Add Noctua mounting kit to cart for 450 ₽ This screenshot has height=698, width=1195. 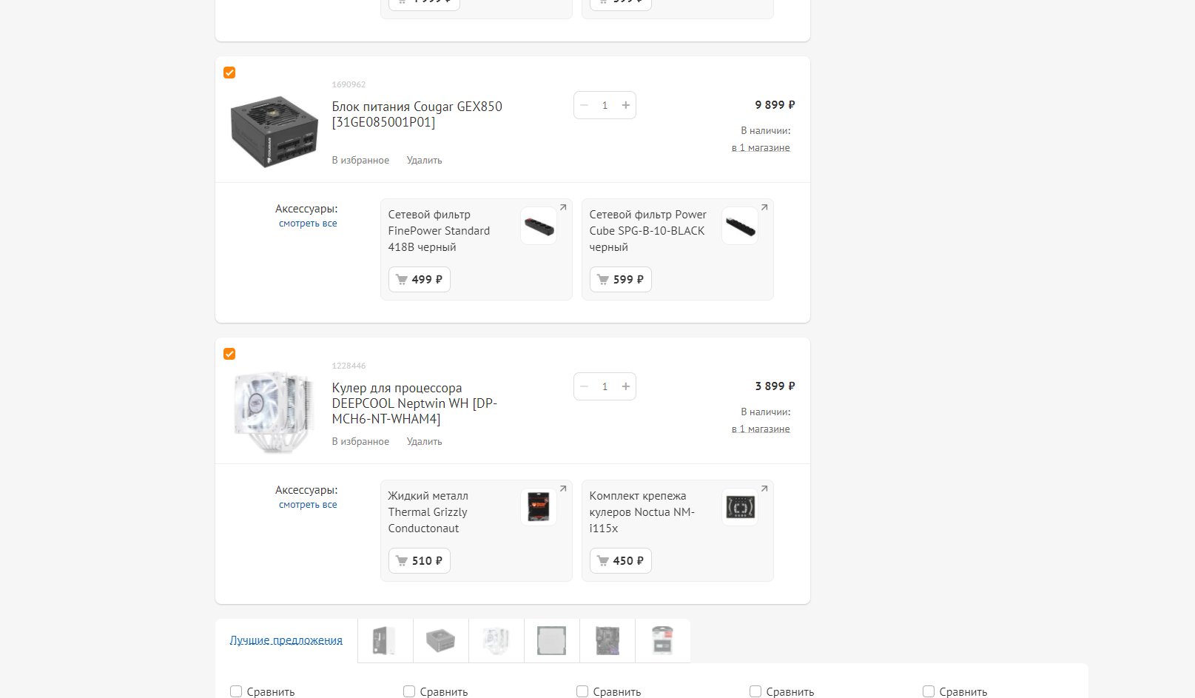coord(621,561)
